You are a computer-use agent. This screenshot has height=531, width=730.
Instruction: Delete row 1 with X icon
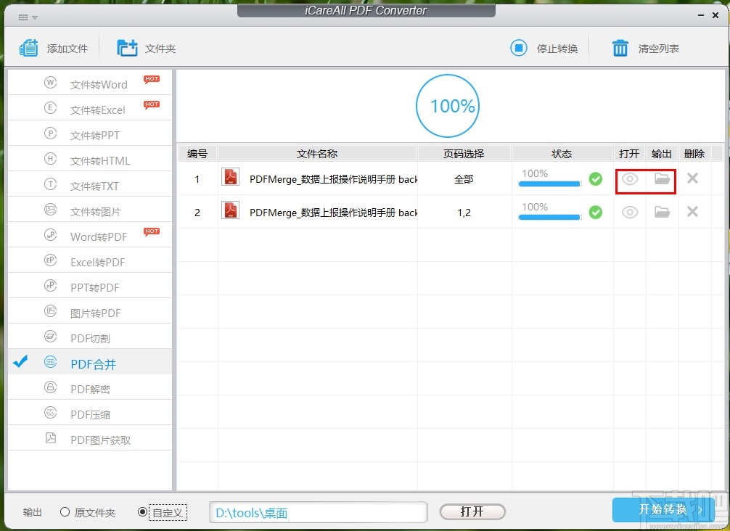coord(692,178)
